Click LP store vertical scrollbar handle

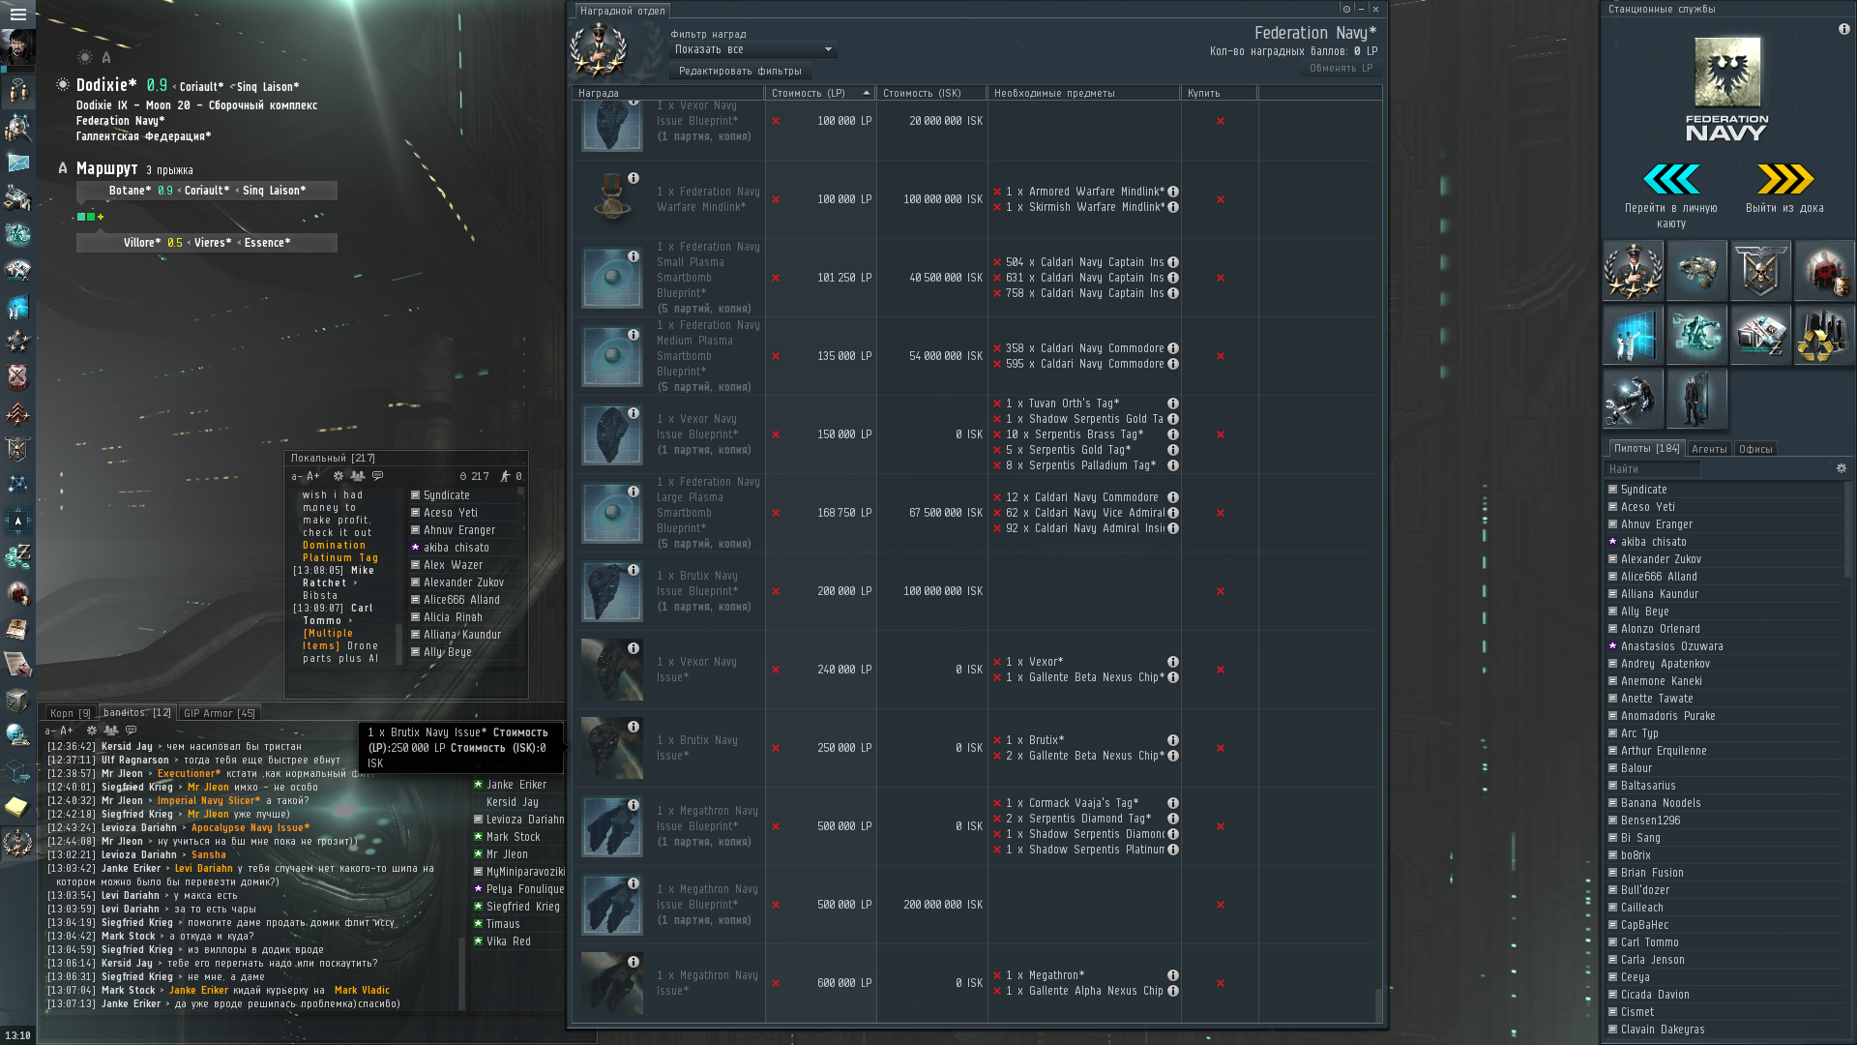tap(1378, 1003)
